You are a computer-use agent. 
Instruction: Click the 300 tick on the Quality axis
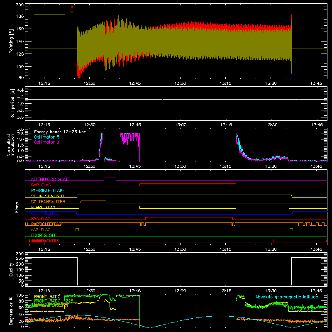tap(20, 254)
